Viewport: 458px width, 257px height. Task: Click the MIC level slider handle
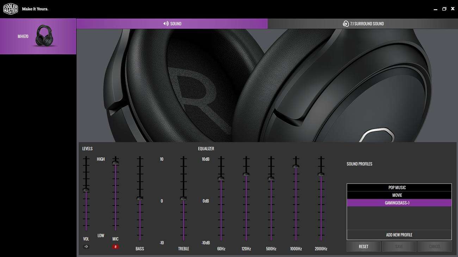tap(115, 163)
